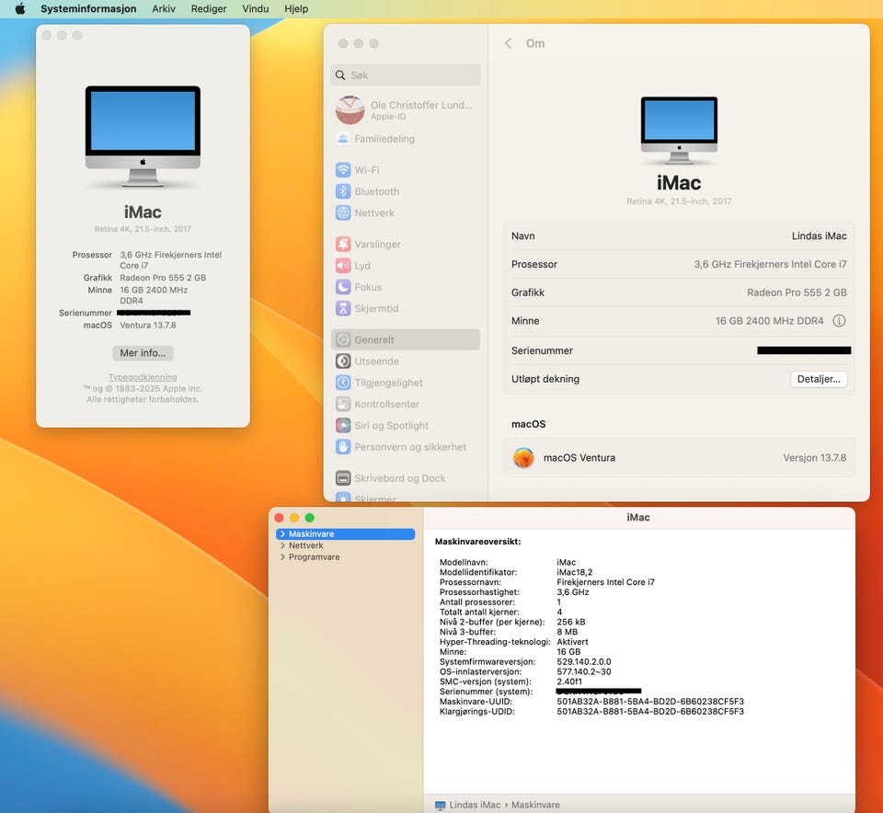Click the Detaljer... button for coverage
Image resolution: width=883 pixels, height=813 pixels.
[819, 379]
